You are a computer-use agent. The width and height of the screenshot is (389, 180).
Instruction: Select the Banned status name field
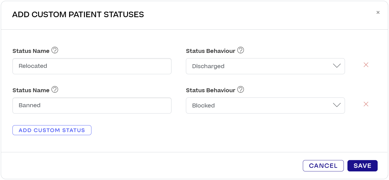tap(92, 105)
